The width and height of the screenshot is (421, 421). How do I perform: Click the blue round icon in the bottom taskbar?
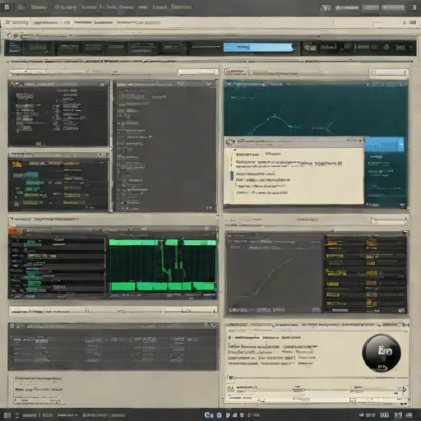[x=208, y=415]
